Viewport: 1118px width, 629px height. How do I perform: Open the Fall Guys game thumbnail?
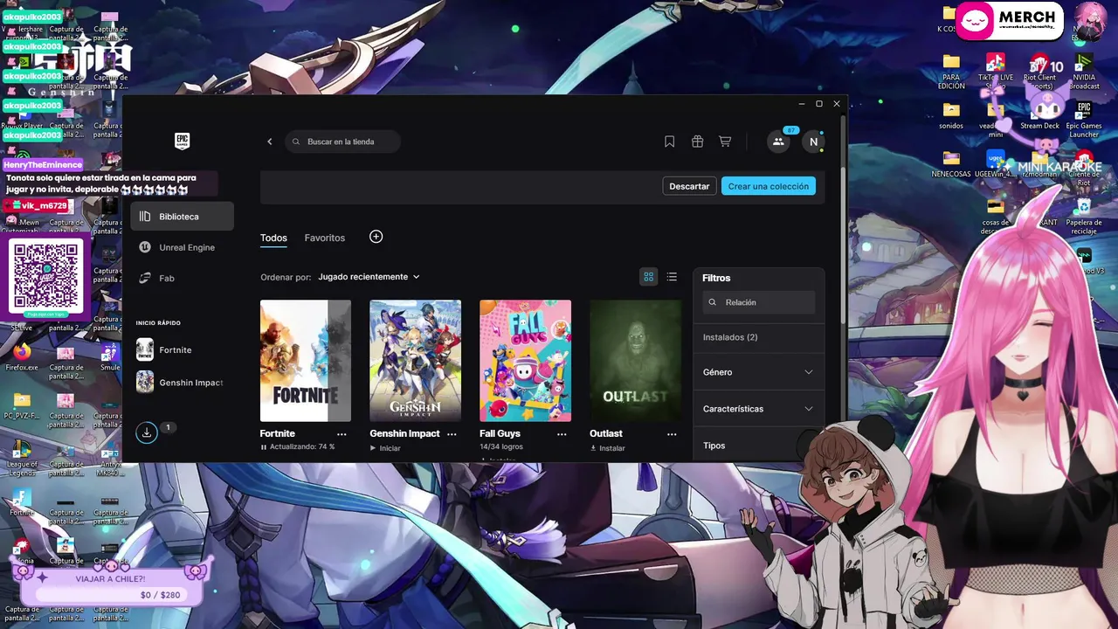click(526, 361)
